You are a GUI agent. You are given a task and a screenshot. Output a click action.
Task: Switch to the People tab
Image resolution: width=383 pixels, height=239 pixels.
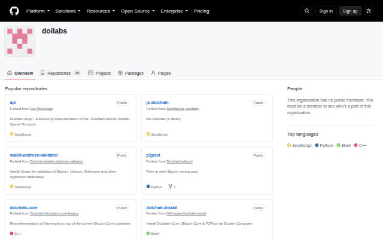coord(161,73)
